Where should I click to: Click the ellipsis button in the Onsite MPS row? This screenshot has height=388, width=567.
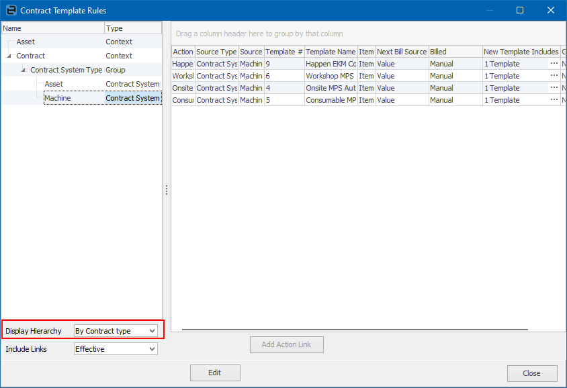[554, 88]
